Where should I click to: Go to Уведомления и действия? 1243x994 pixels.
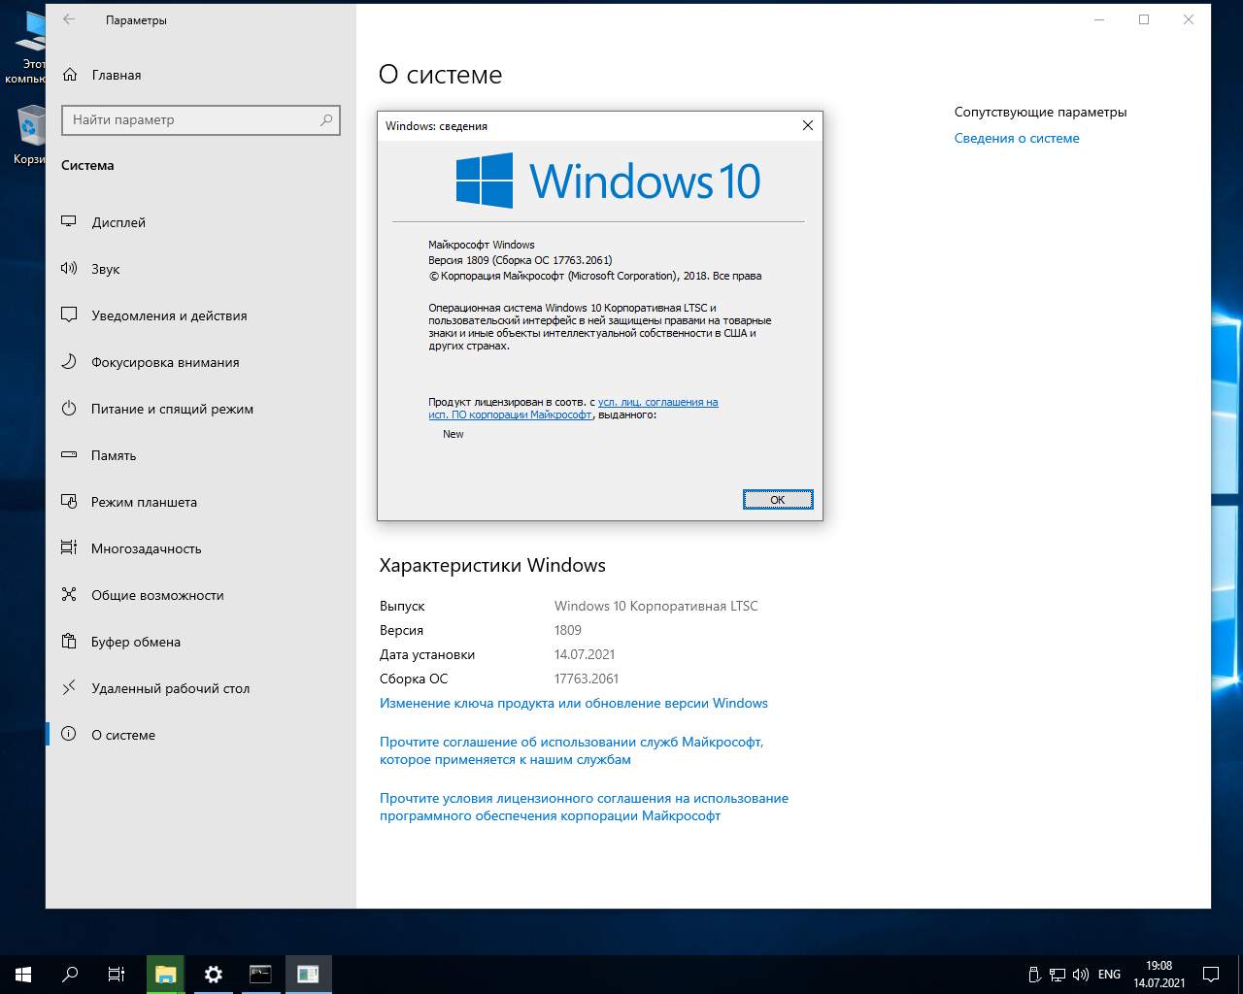pos(169,315)
